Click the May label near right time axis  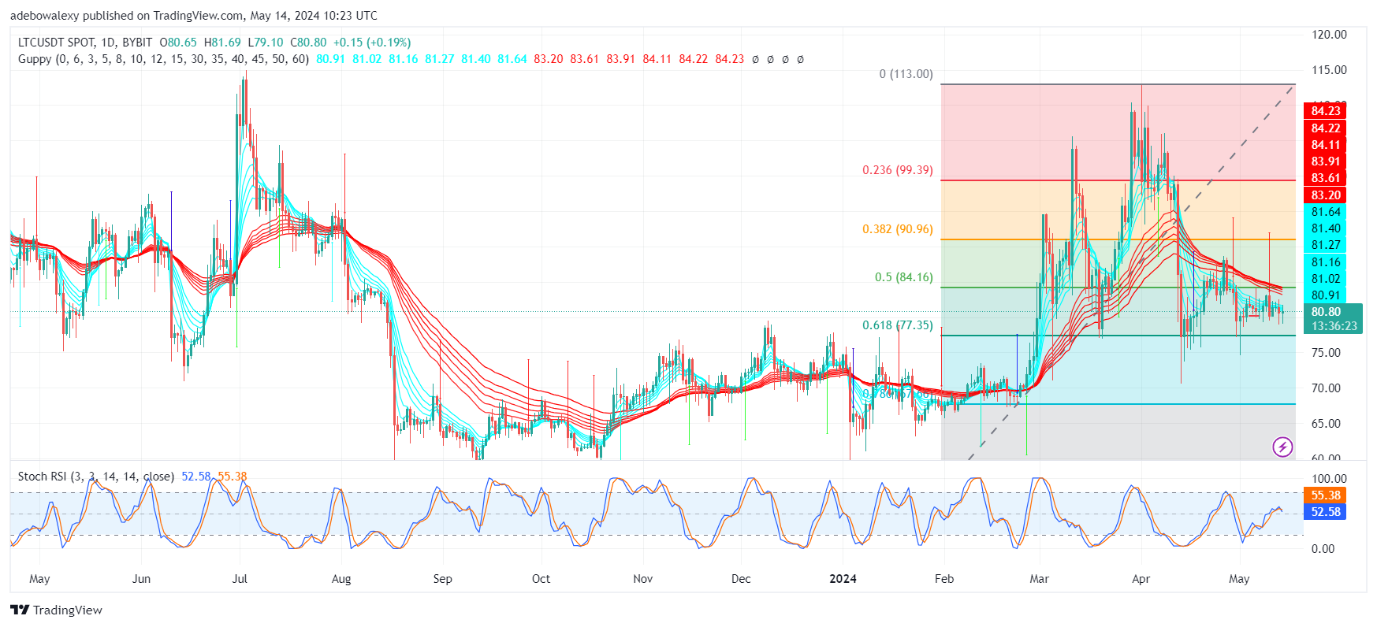tap(1239, 579)
